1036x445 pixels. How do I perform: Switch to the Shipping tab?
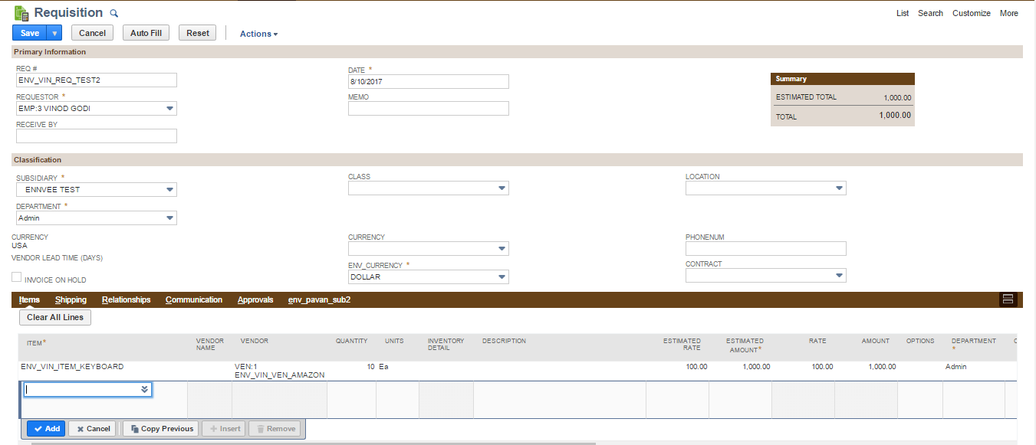(71, 299)
